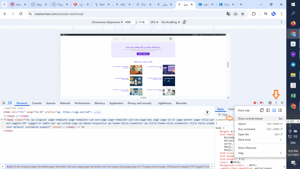300x169 pixels.
Task: Choose Show Shortcuts menu entry
Action: pyautogui.click(x=260, y=148)
